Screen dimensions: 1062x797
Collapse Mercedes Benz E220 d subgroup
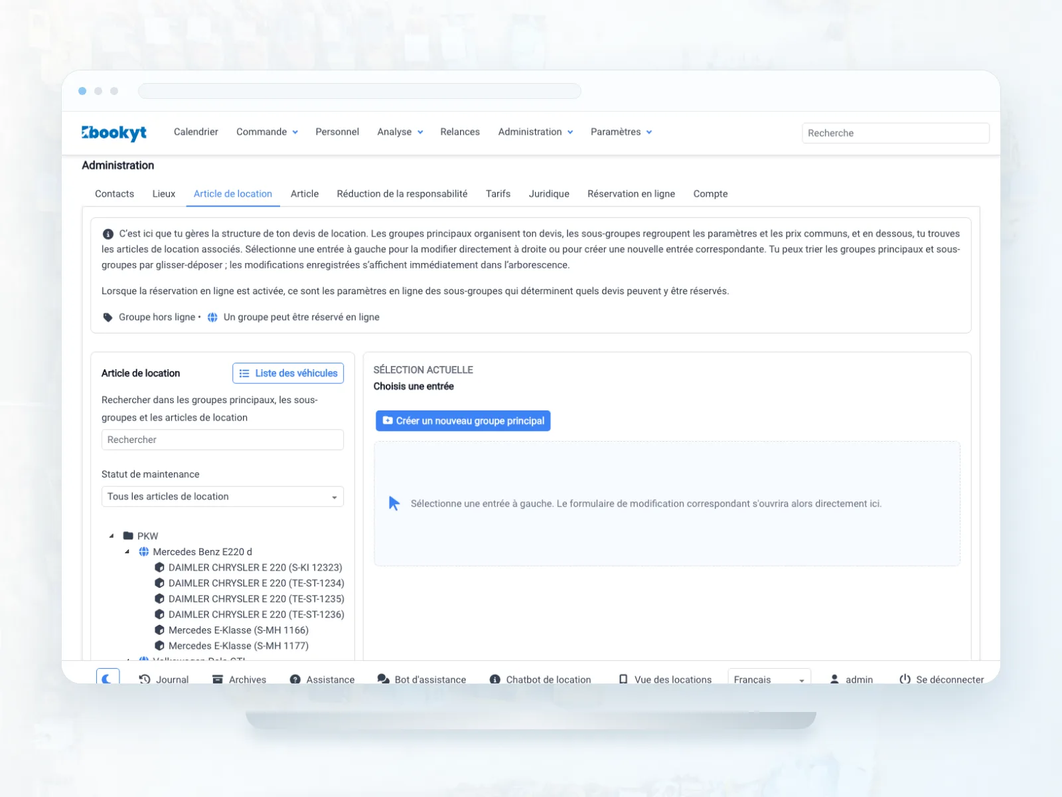pos(127,551)
